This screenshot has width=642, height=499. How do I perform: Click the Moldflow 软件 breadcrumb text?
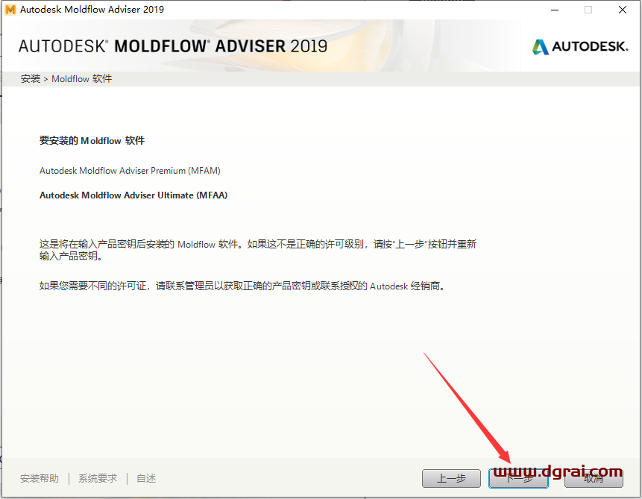pyautogui.click(x=81, y=78)
